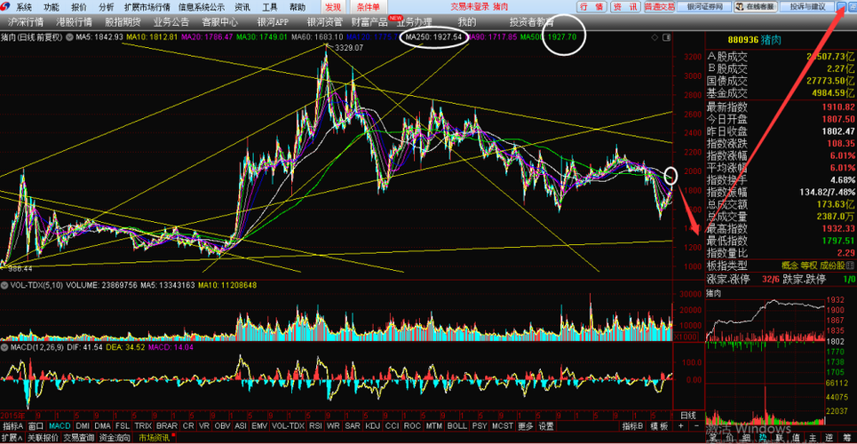Image resolution: width=857 pixels, height=444 pixels.
Task: Zoom out chart with minus button
Action: 696,425
